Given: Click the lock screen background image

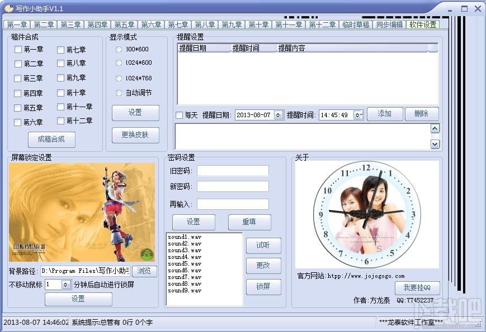Looking at the screenshot, I should point(82,213).
